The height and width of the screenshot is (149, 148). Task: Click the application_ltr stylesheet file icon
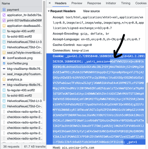4,15
